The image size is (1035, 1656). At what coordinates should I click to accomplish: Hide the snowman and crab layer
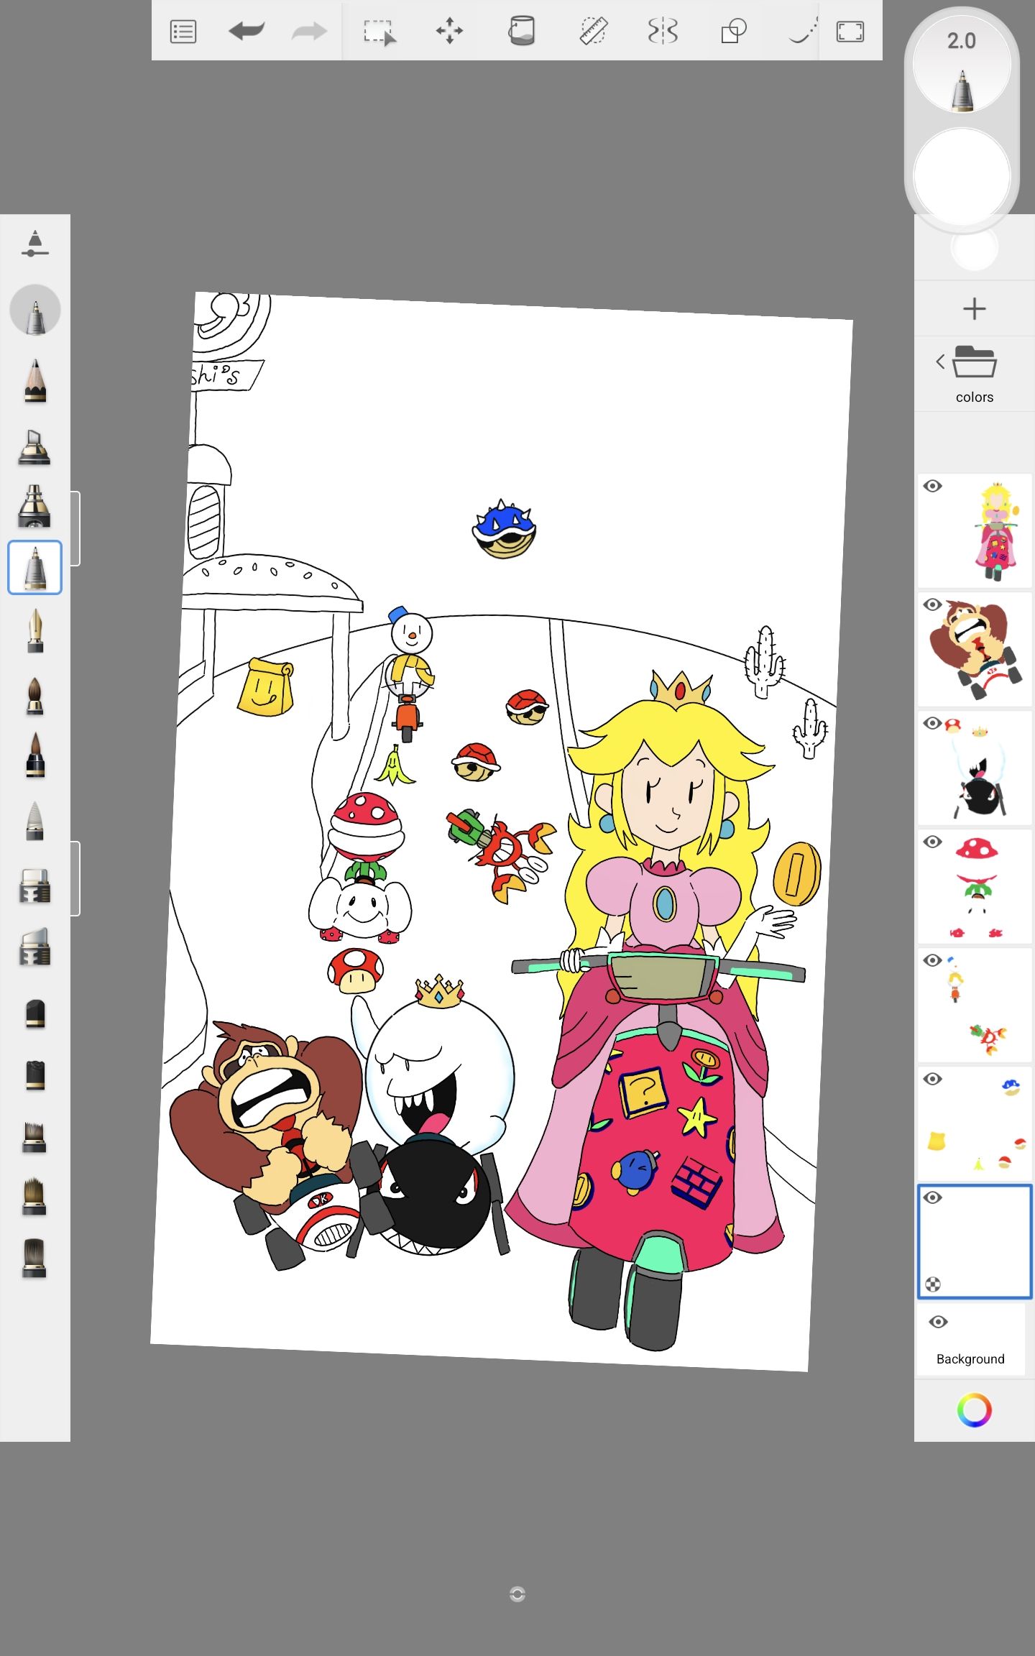[x=933, y=960]
